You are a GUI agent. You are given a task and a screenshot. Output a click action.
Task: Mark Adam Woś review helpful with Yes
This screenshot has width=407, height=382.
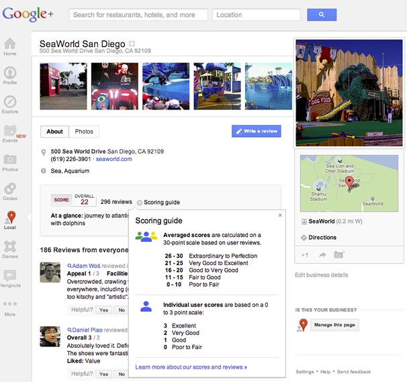point(103,310)
